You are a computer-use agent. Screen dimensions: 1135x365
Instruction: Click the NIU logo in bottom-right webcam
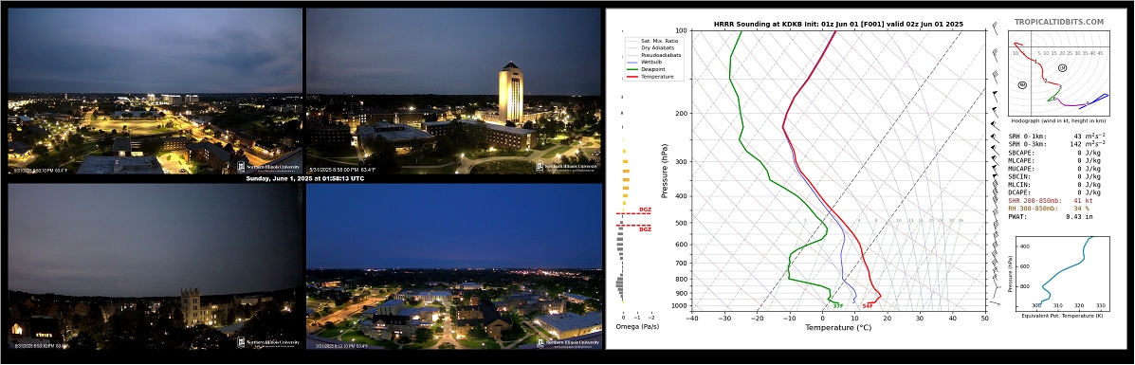click(567, 342)
